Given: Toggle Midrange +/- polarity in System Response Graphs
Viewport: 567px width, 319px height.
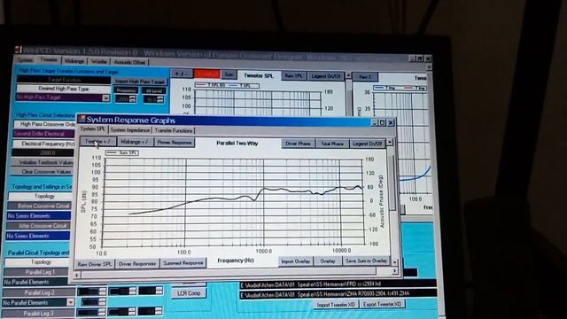Looking at the screenshot, I should (135, 142).
